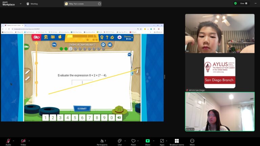The image size is (260, 146).
Task: Open audio options caret next to Audio
Action: click(14, 141)
